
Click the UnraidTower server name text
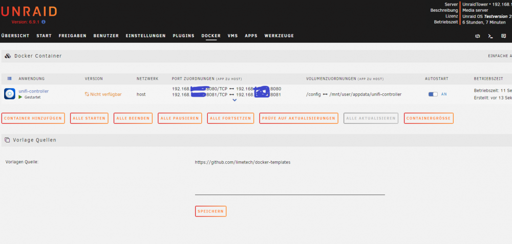(475, 5)
